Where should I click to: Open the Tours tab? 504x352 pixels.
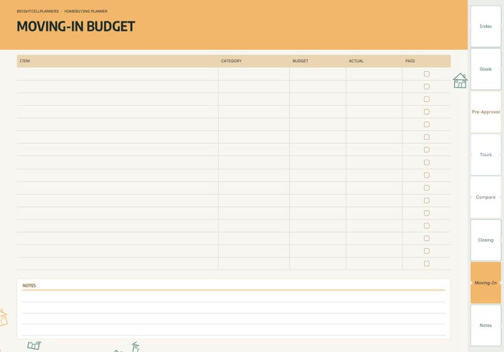point(486,155)
